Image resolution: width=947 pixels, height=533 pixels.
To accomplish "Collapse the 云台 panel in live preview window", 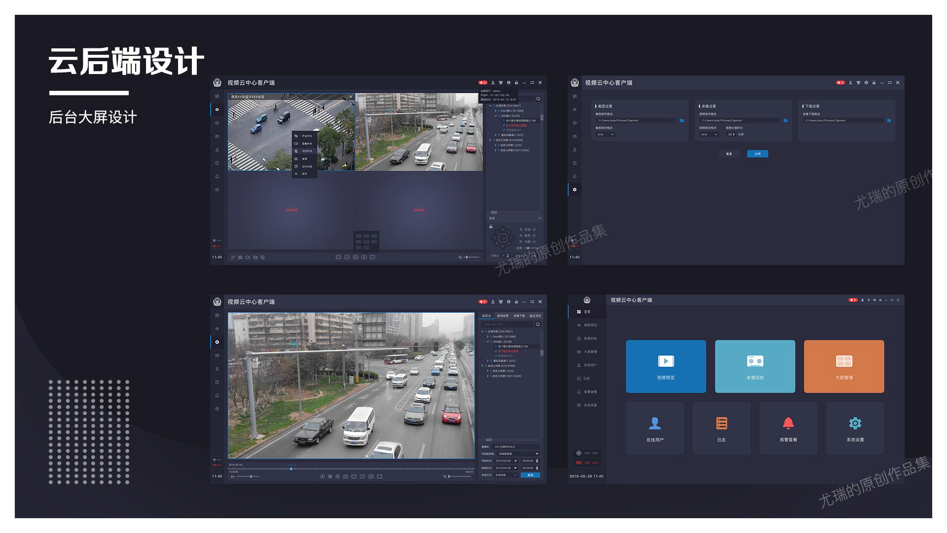I will click(540, 218).
